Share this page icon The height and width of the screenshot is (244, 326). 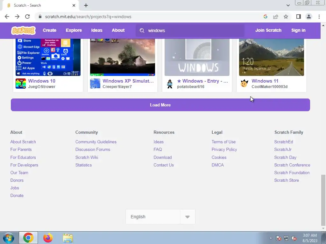pos(276,17)
